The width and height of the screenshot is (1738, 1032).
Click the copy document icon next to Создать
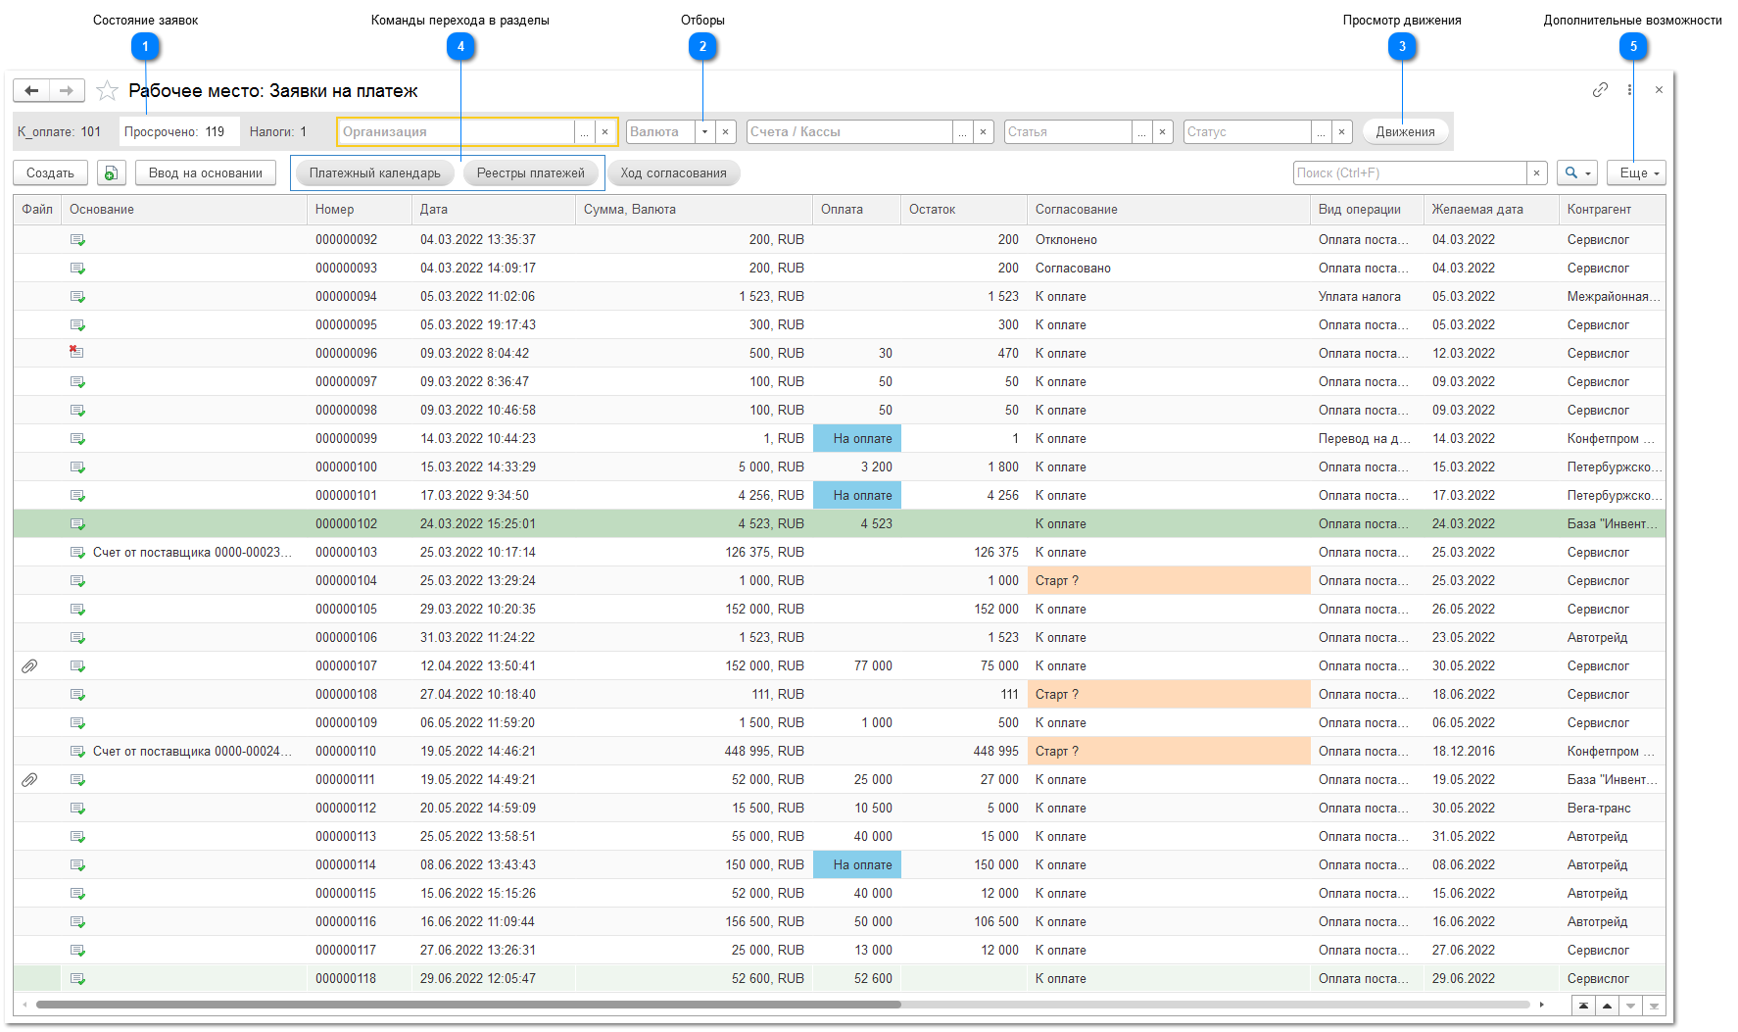tap(112, 173)
